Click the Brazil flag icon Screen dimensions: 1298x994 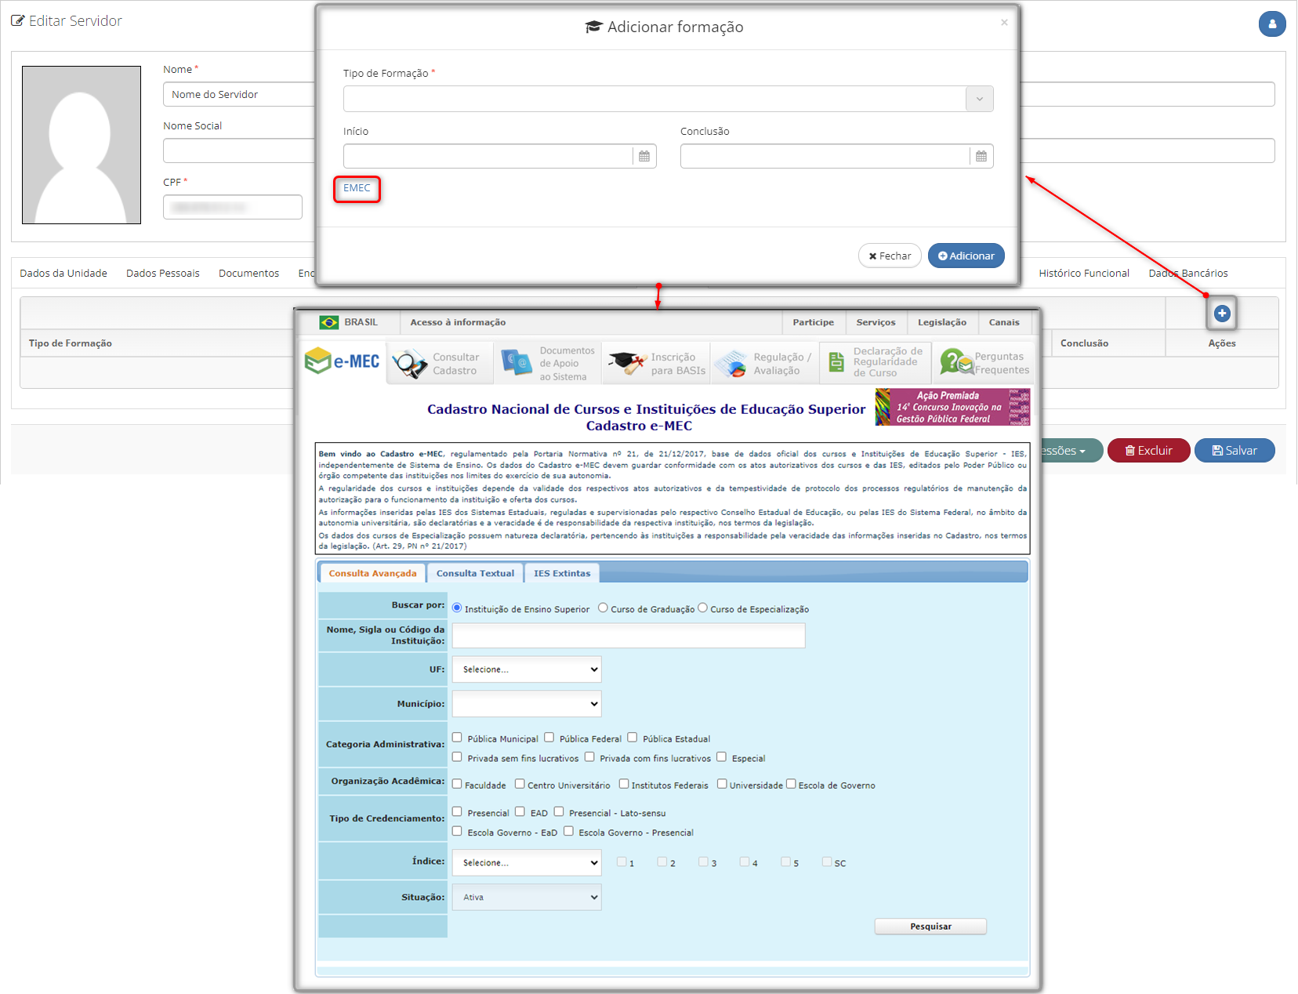pyautogui.click(x=329, y=322)
